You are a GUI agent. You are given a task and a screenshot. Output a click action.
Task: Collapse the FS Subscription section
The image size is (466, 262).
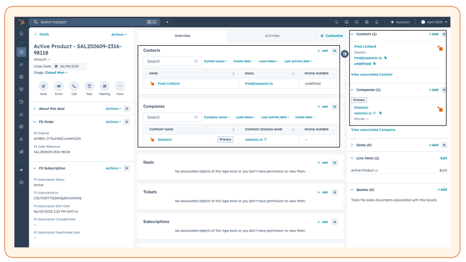coord(35,168)
